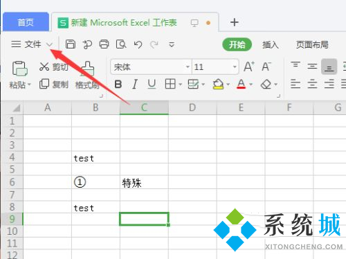Expand the 文件 menu arrow
The height and width of the screenshot is (259, 346).
click(50, 44)
